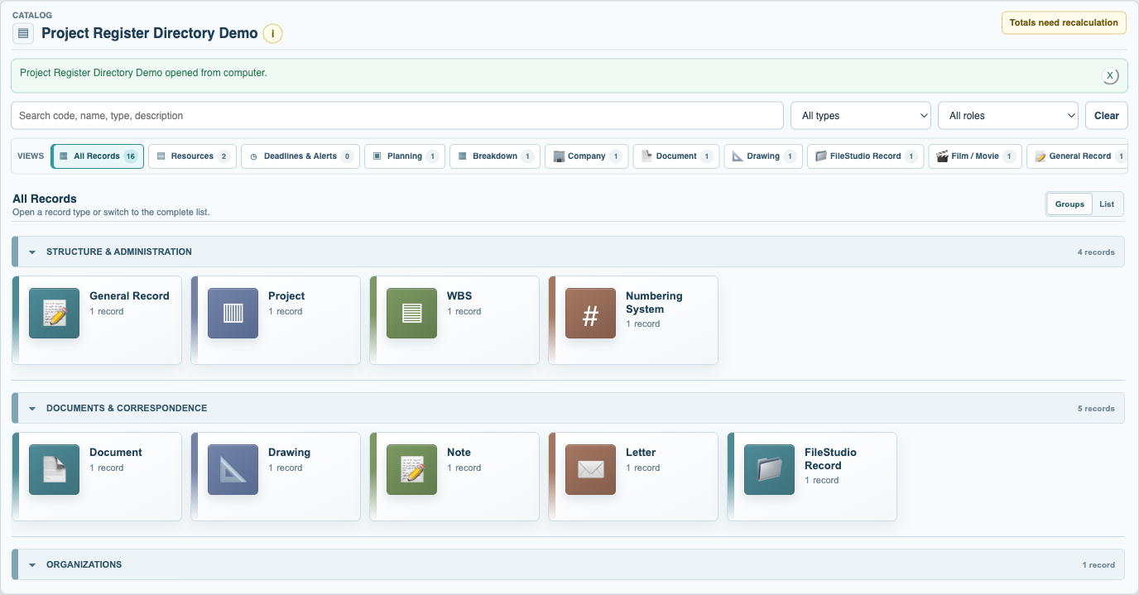Click the General Record notepad icon
Image resolution: width=1139 pixels, height=595 pixels.
point(54,314)
